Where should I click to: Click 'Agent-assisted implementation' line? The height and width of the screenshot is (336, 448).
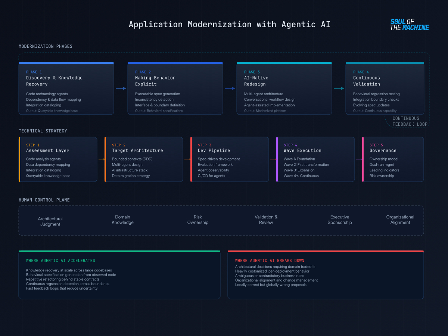(x=269, y=105)
